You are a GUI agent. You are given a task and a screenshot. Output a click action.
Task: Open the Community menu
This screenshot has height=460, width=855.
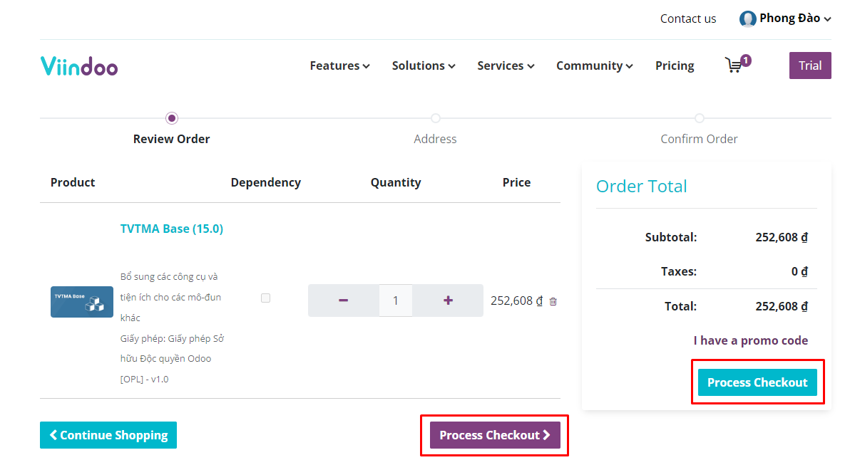pyautogui.click(x=594, y=66)
